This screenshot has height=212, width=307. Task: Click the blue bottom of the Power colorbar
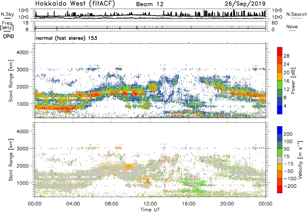tap(280, 110)
